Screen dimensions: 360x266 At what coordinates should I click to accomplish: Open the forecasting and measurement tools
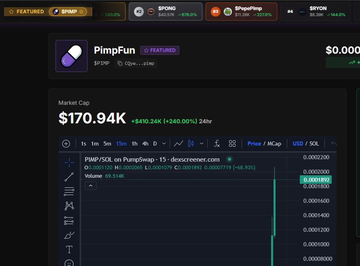tap(69, 220)
